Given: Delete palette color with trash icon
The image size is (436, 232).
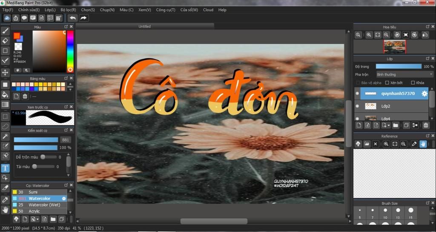Looking at the screenshot, I should (25, 96).
